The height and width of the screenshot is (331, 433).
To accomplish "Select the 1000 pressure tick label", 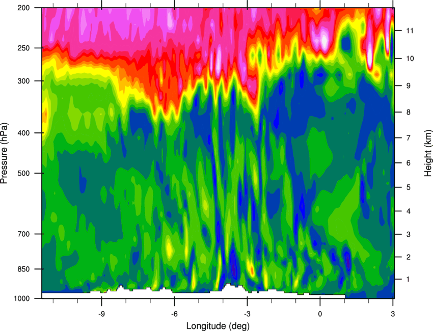I will click(21, 298).
